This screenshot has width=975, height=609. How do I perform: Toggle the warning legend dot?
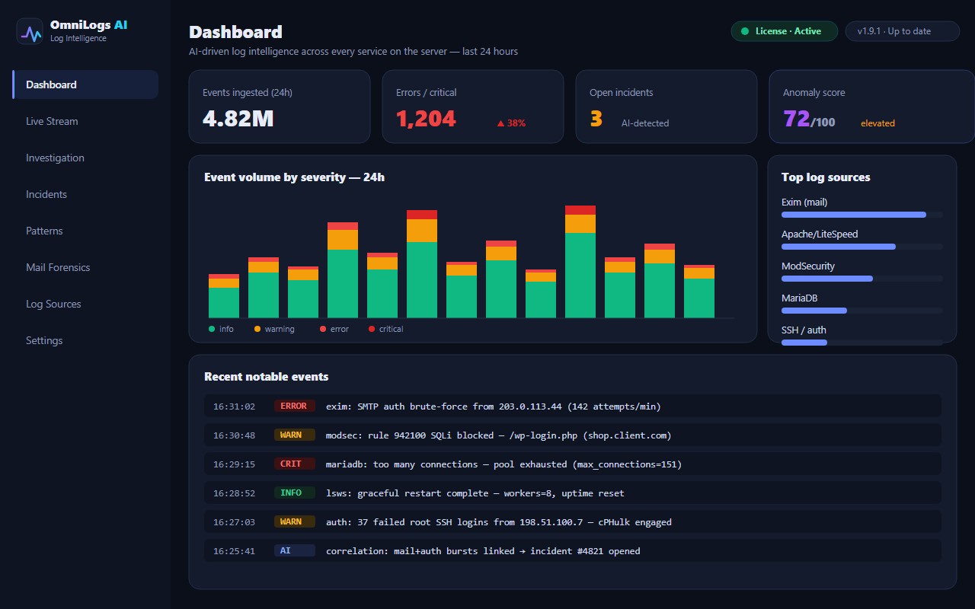click(257, 329)
